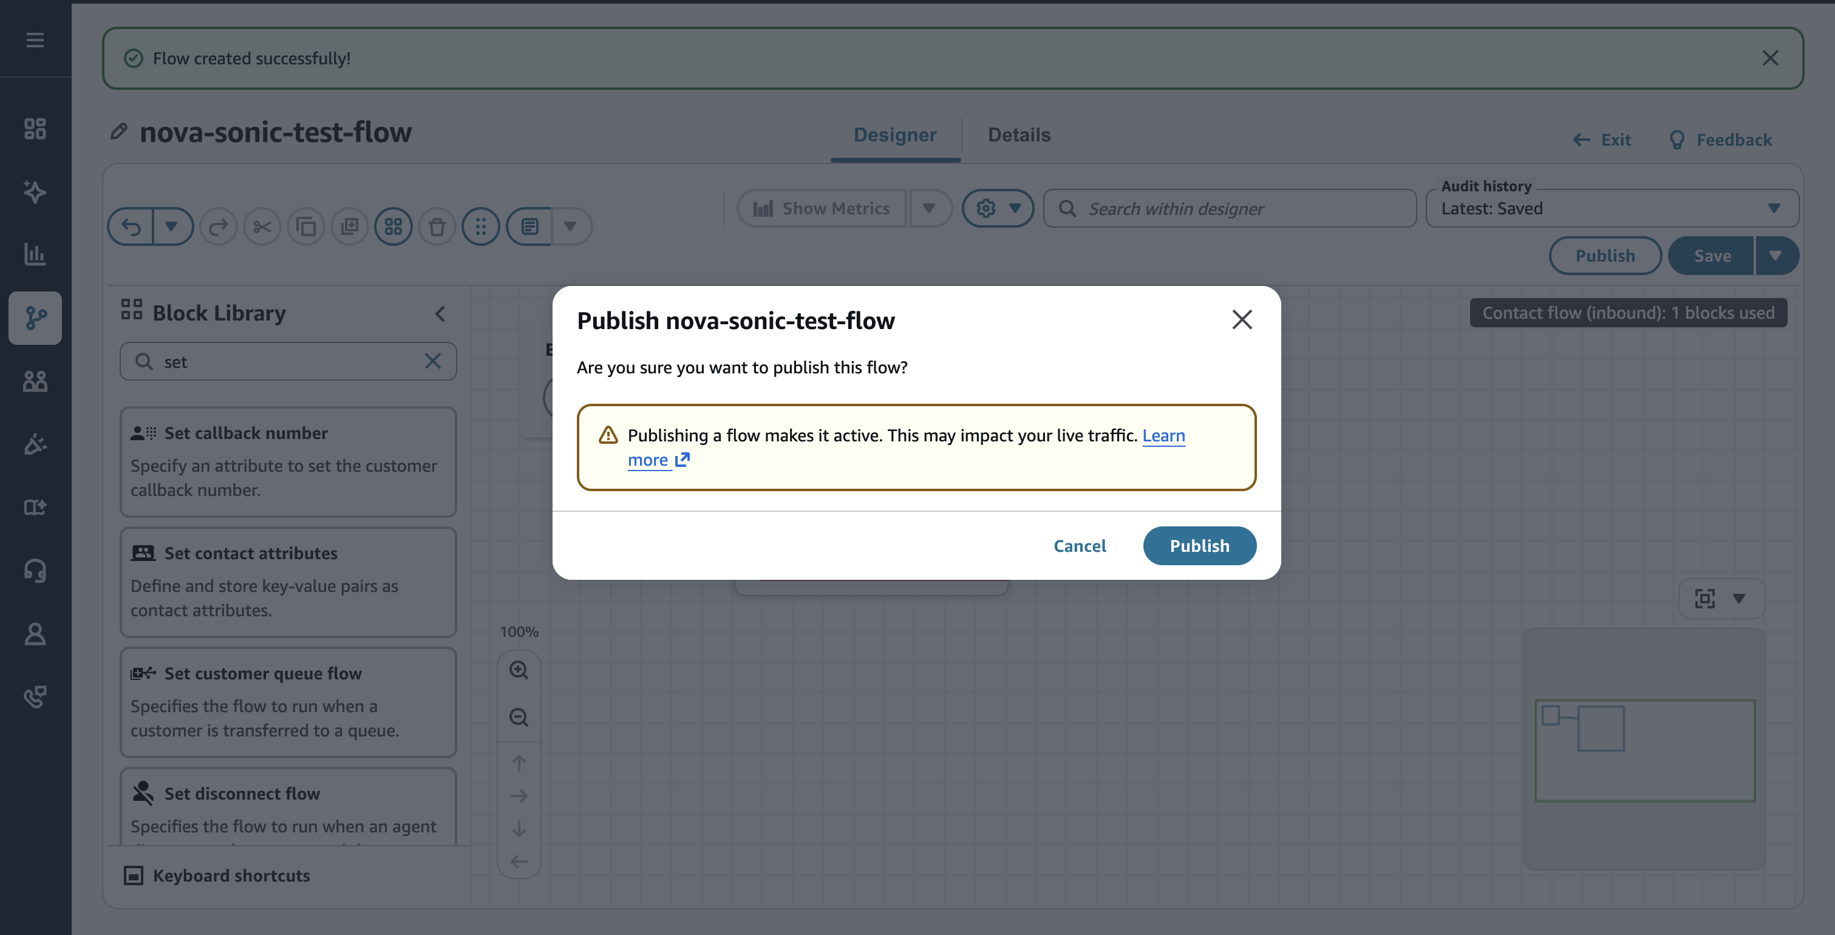Expand the Save button dropdown arrow
Viewport: 1835px width, 935px height.
click(x=1775, y=256)
